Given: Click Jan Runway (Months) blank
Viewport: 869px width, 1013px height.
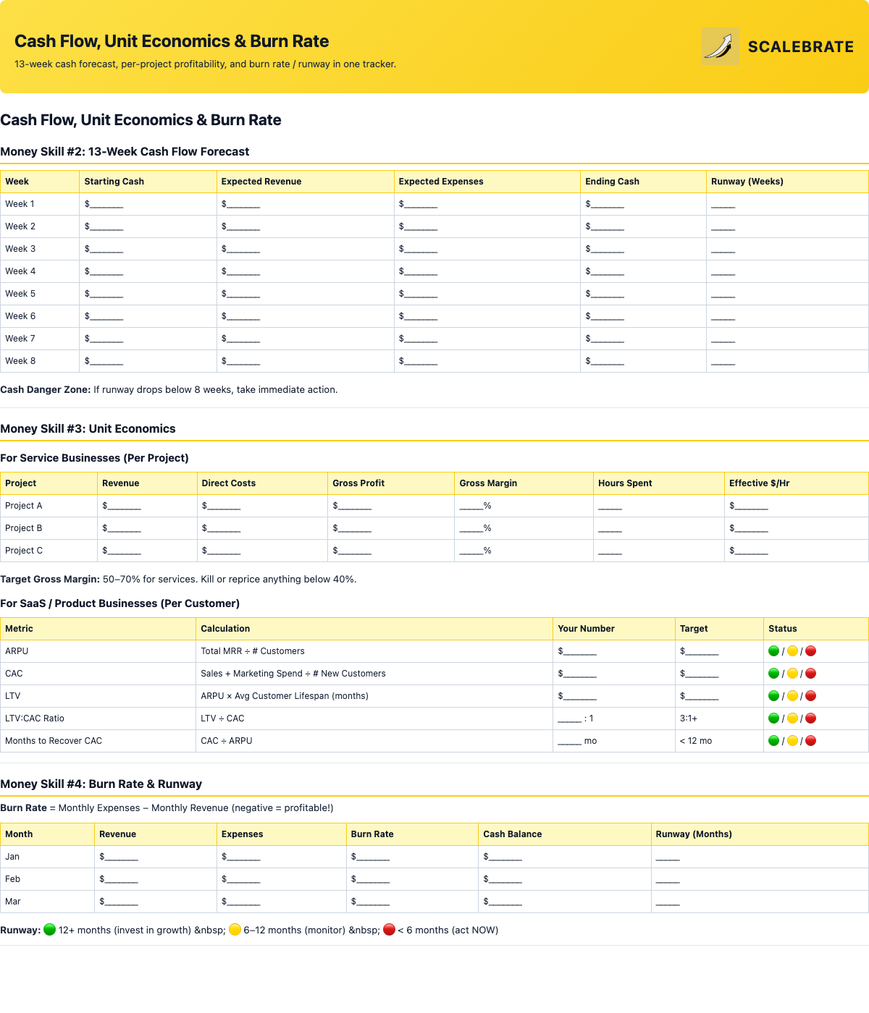Looking at the screenshot, I should coord(668,857).
